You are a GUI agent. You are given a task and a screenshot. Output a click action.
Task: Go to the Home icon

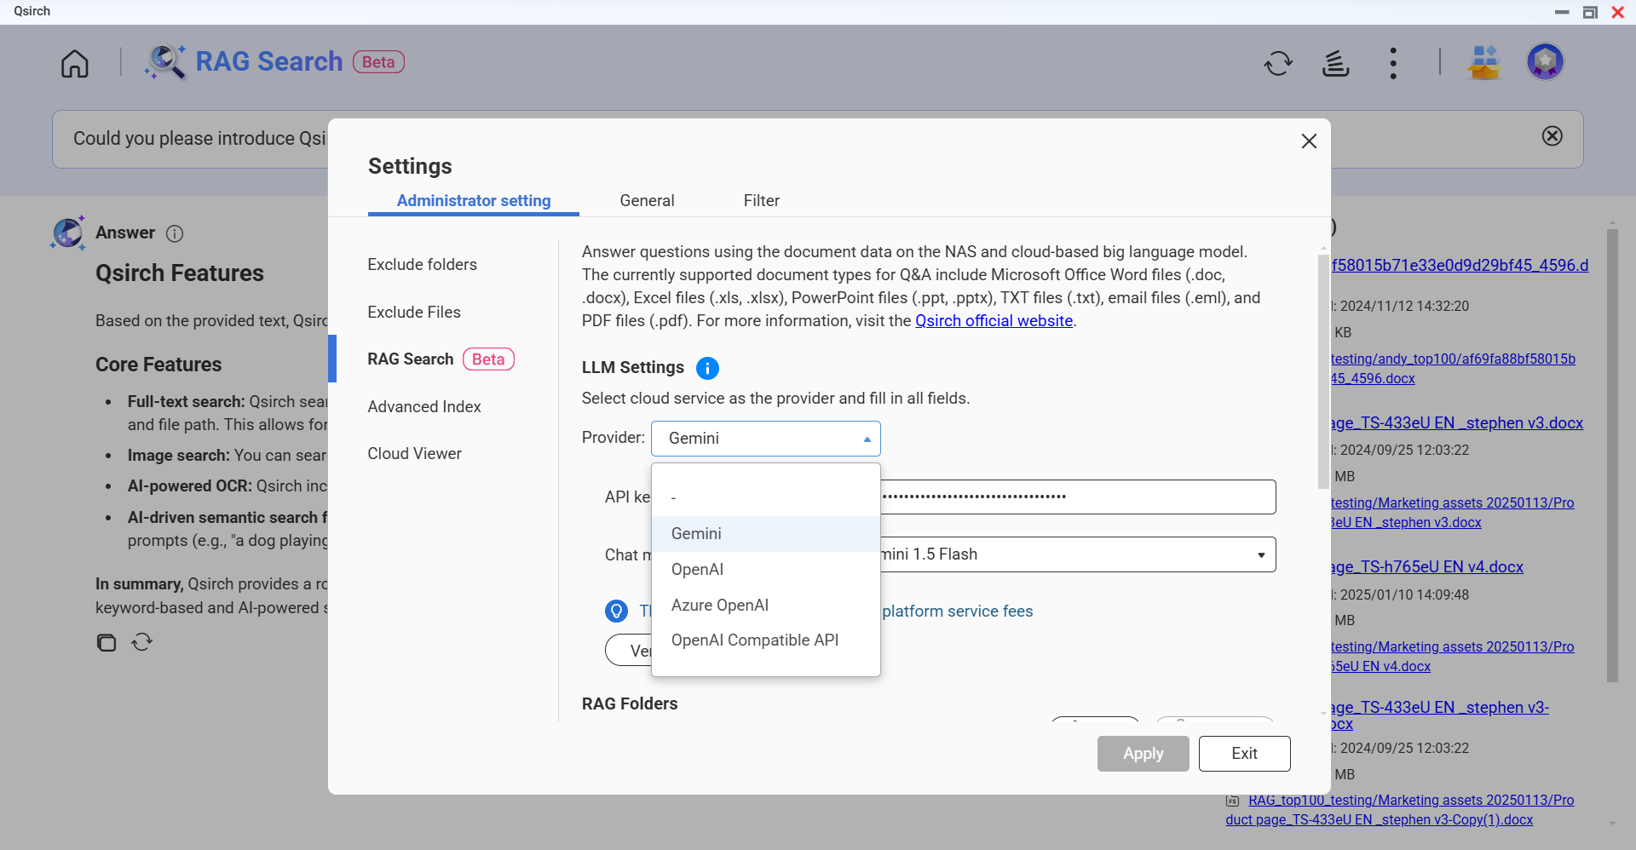click(x=75, y=63)
